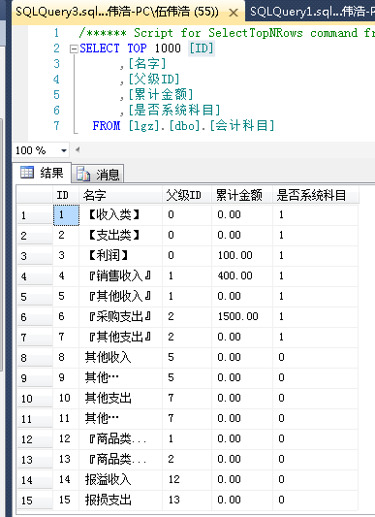Image resolution: width=375 pixels, height=517 pixels.
Task: Click the scroll-left arrow beside zoom
Action: pyautogui.click(x=78, y=150)
